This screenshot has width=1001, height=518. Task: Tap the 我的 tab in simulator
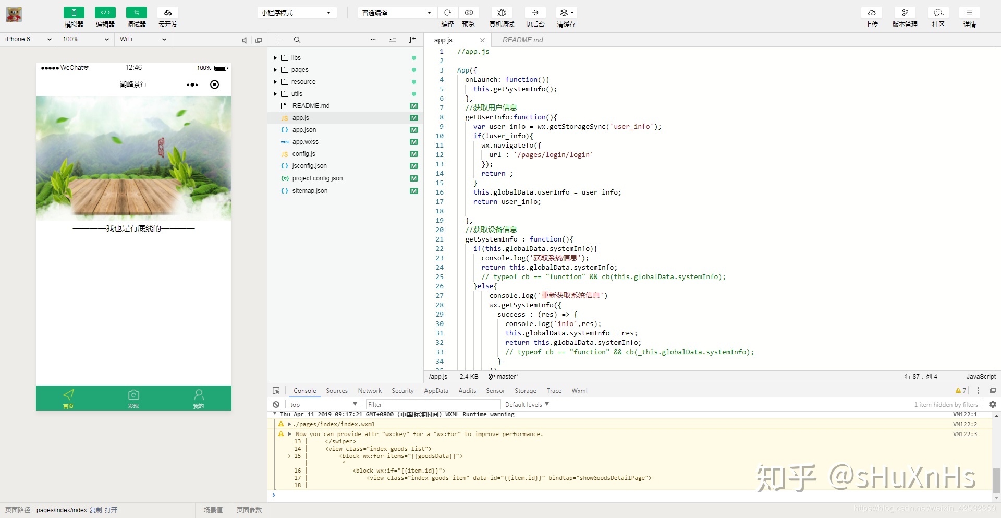coord(199,399)
